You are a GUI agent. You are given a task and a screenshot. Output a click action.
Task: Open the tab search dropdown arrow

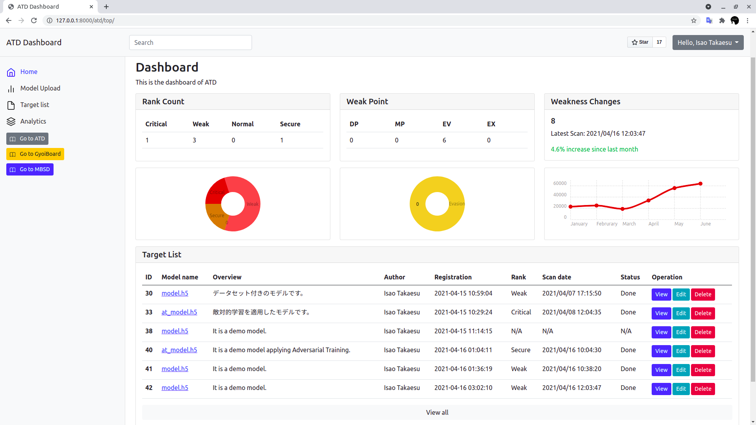click(x=708, y=7)
